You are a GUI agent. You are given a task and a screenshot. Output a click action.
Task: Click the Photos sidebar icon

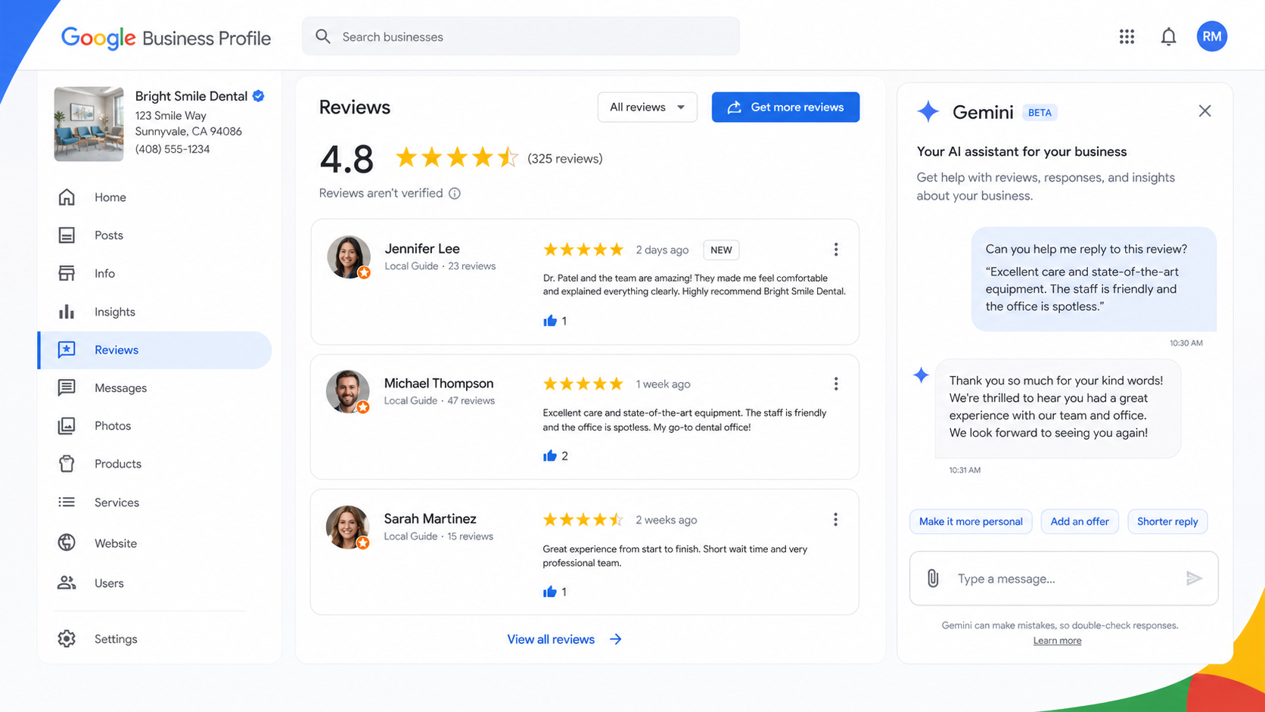pos(67,426)
